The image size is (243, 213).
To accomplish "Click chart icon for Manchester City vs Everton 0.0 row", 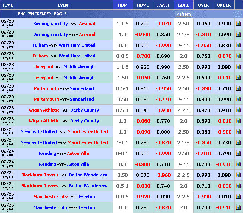I will pyautogui.click(x=238, y=207).
